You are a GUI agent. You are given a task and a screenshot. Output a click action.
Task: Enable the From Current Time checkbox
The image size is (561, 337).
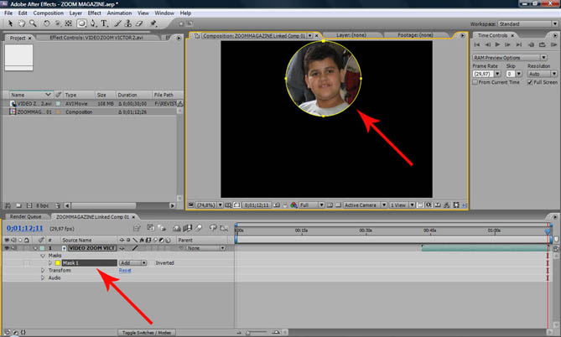point(476,82)
